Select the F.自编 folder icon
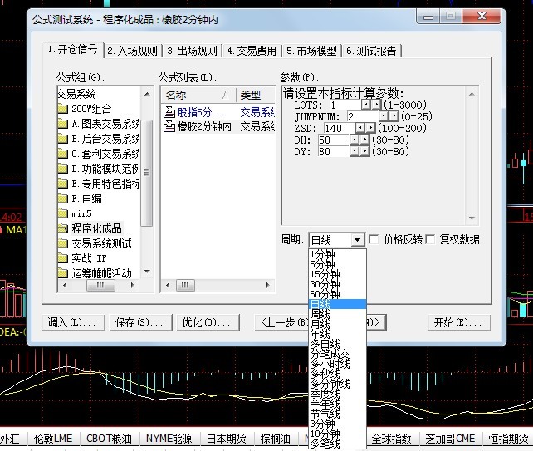 tap(63, 199)
